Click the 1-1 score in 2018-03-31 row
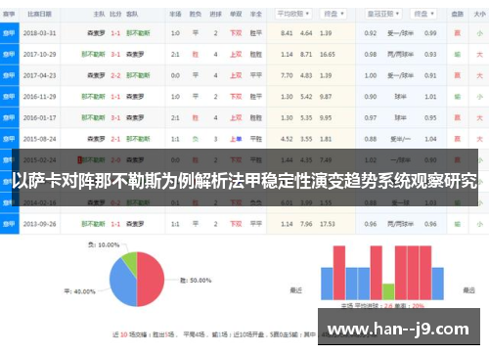Screen dimensions: 489x354 point(115,33)
